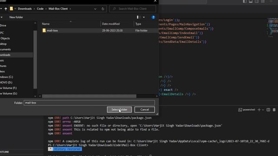278x156 pixels.
Task: Click the Folder name input field
Action: [89, 103]
